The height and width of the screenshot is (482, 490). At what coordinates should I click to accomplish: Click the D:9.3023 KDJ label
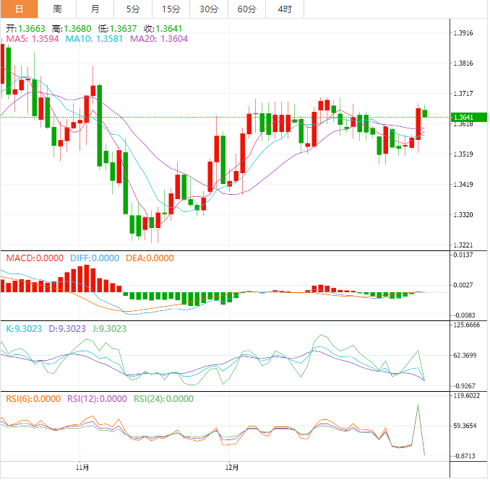[x=67, y=329]
